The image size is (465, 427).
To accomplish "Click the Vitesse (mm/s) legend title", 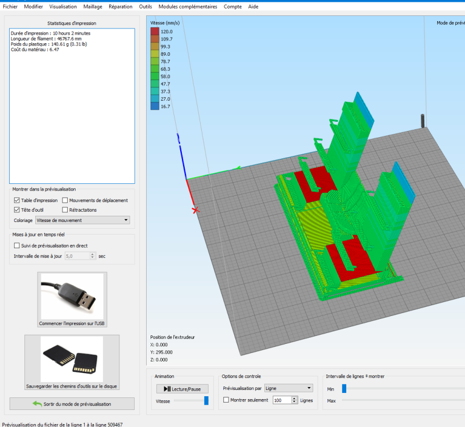I will (x=165, y=23).
